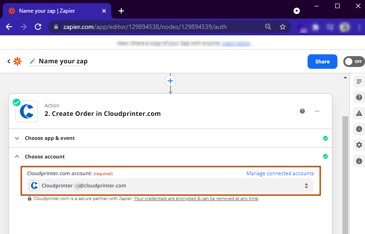365x234 pixels.
Task: Close the Name your zap tab
Action: tap(104, 11)
